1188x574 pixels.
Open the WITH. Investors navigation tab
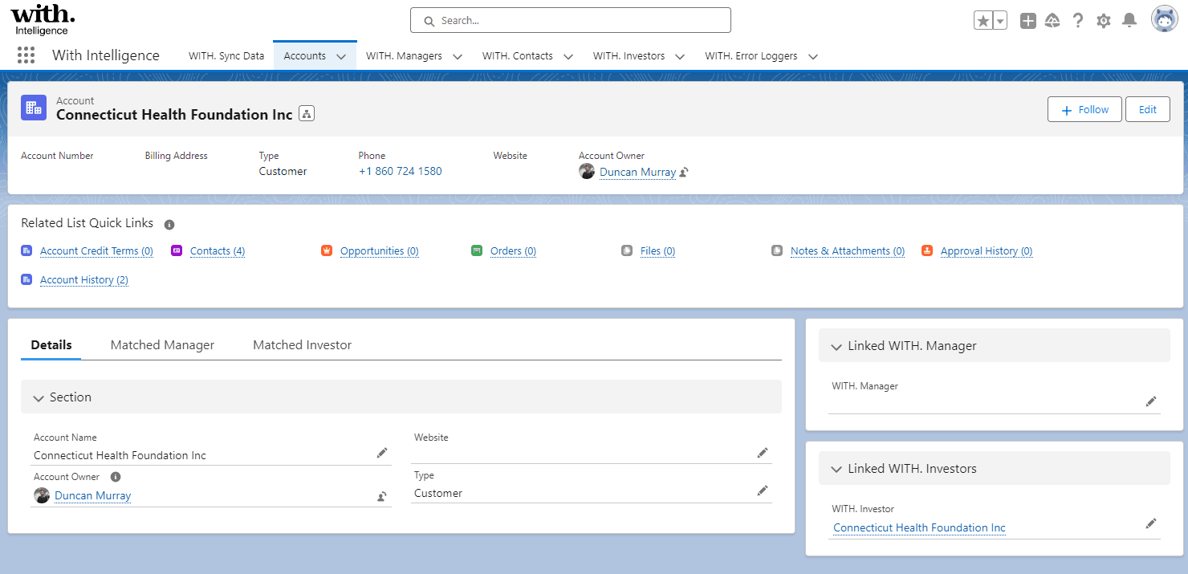point(629,56)
